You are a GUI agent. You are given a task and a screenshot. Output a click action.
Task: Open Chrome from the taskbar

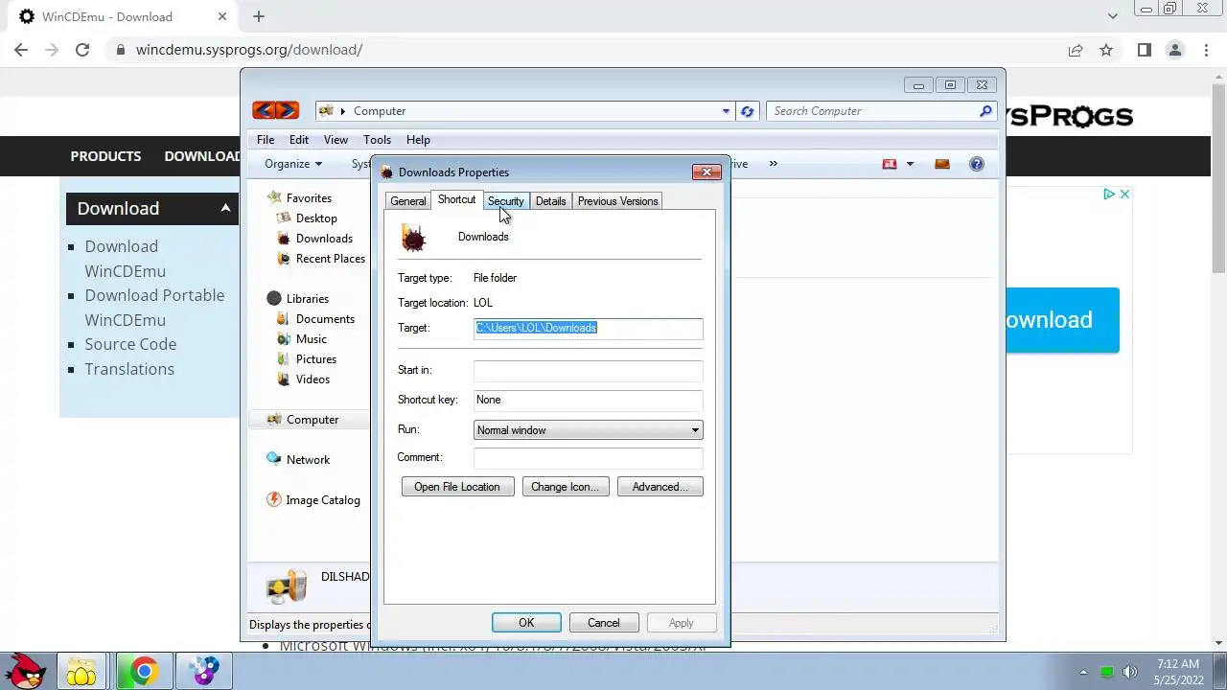point(144,671)
